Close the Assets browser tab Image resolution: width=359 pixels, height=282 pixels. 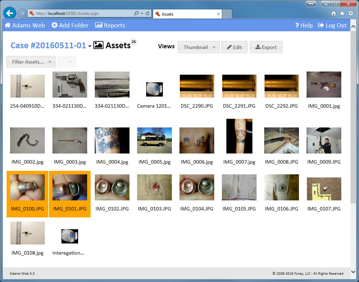click(218, 14)
